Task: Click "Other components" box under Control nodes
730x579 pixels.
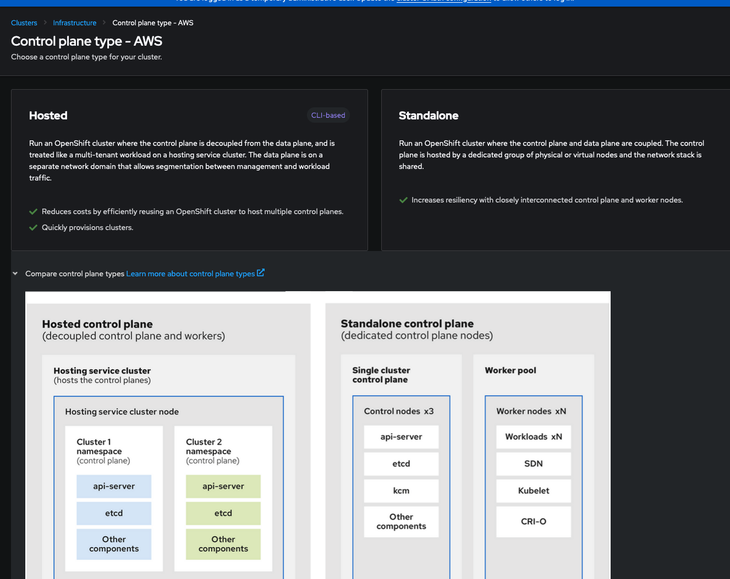Action: (x=402, y=522)
